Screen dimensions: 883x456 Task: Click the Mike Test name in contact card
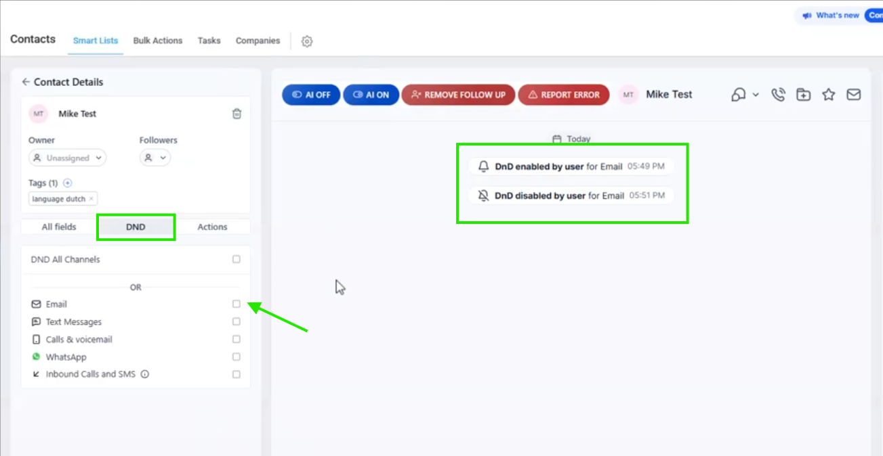tap(77, 114)
